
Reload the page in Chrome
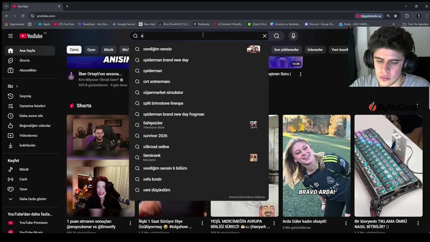click(x=23, y=16)
